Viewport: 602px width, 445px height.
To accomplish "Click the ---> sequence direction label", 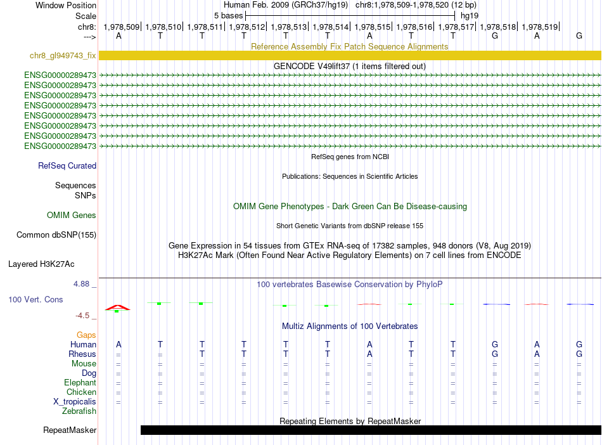I will 89,37.
